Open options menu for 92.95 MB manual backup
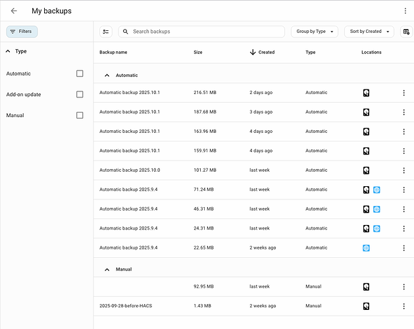Image resolution: width=414 pixels, height=329 pixels. [x=403, y=287]
